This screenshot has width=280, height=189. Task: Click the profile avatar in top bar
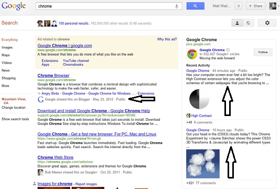pos(273,6)
